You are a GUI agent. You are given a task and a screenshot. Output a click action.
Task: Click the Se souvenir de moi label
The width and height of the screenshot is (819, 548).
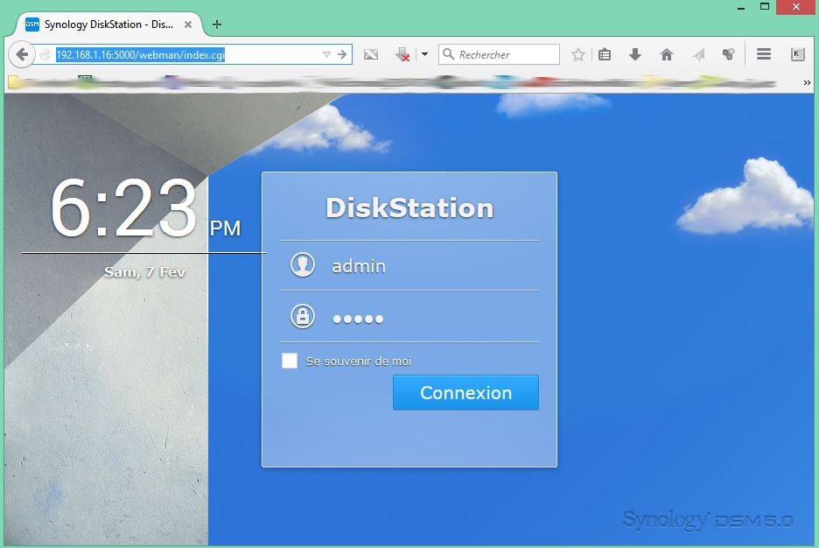(359, 361)
